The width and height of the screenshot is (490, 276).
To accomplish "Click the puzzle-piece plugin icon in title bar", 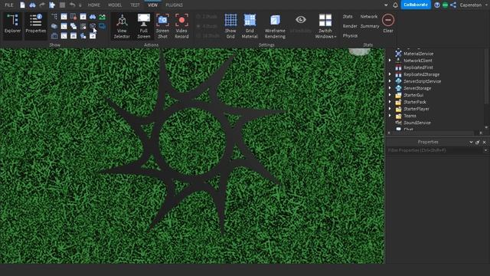I will coord(52,5).
